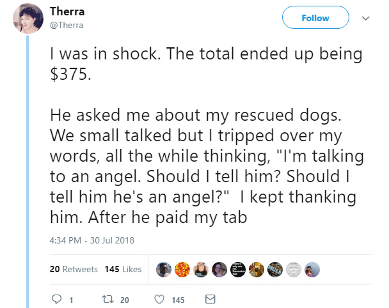The height and width of the screenshot is (308, 389).
Task: Open the white document-style liker avatar
Action: (294, 270)
